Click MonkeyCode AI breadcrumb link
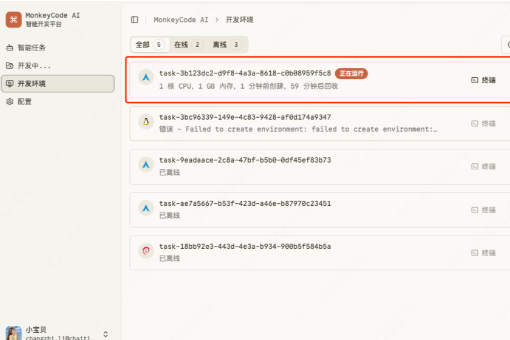Viewport: 510px width, 340px height. point(181,20)
